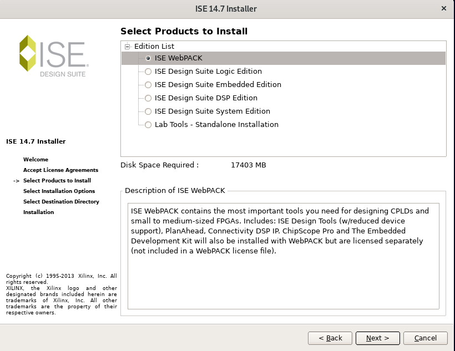Select ISE Design Suite Embedded Edition option
This screenshot has height=351, width=455.
tap(148, 85)
